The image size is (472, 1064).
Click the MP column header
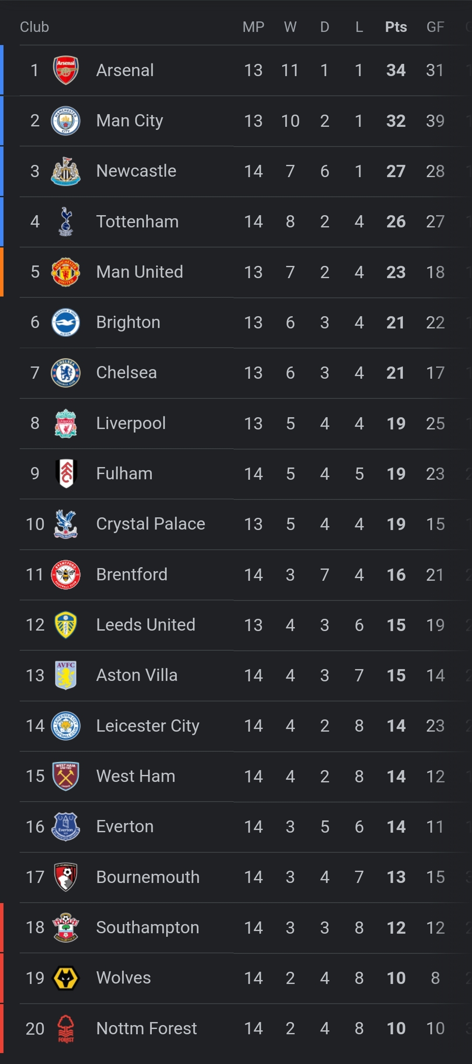coord(253,27)
